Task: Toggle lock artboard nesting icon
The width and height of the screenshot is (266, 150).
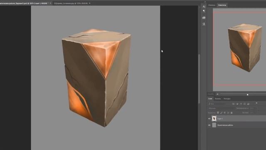Action: 228,112
